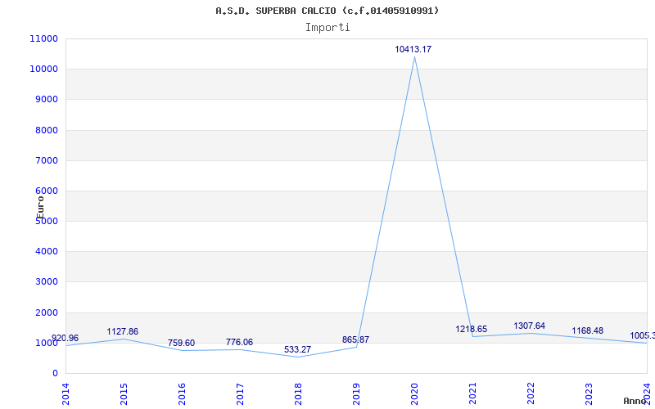Click the 4000 y-axis tick label

pos(46,252)
